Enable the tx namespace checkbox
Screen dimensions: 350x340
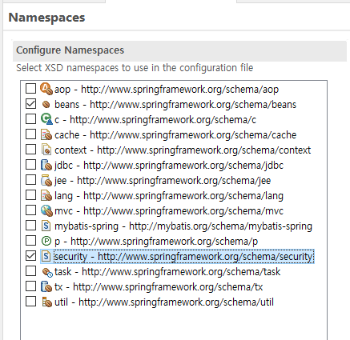click(30, 286)
